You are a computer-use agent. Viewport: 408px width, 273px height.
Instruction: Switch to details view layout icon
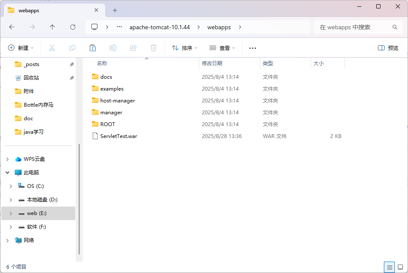[389, 267]
